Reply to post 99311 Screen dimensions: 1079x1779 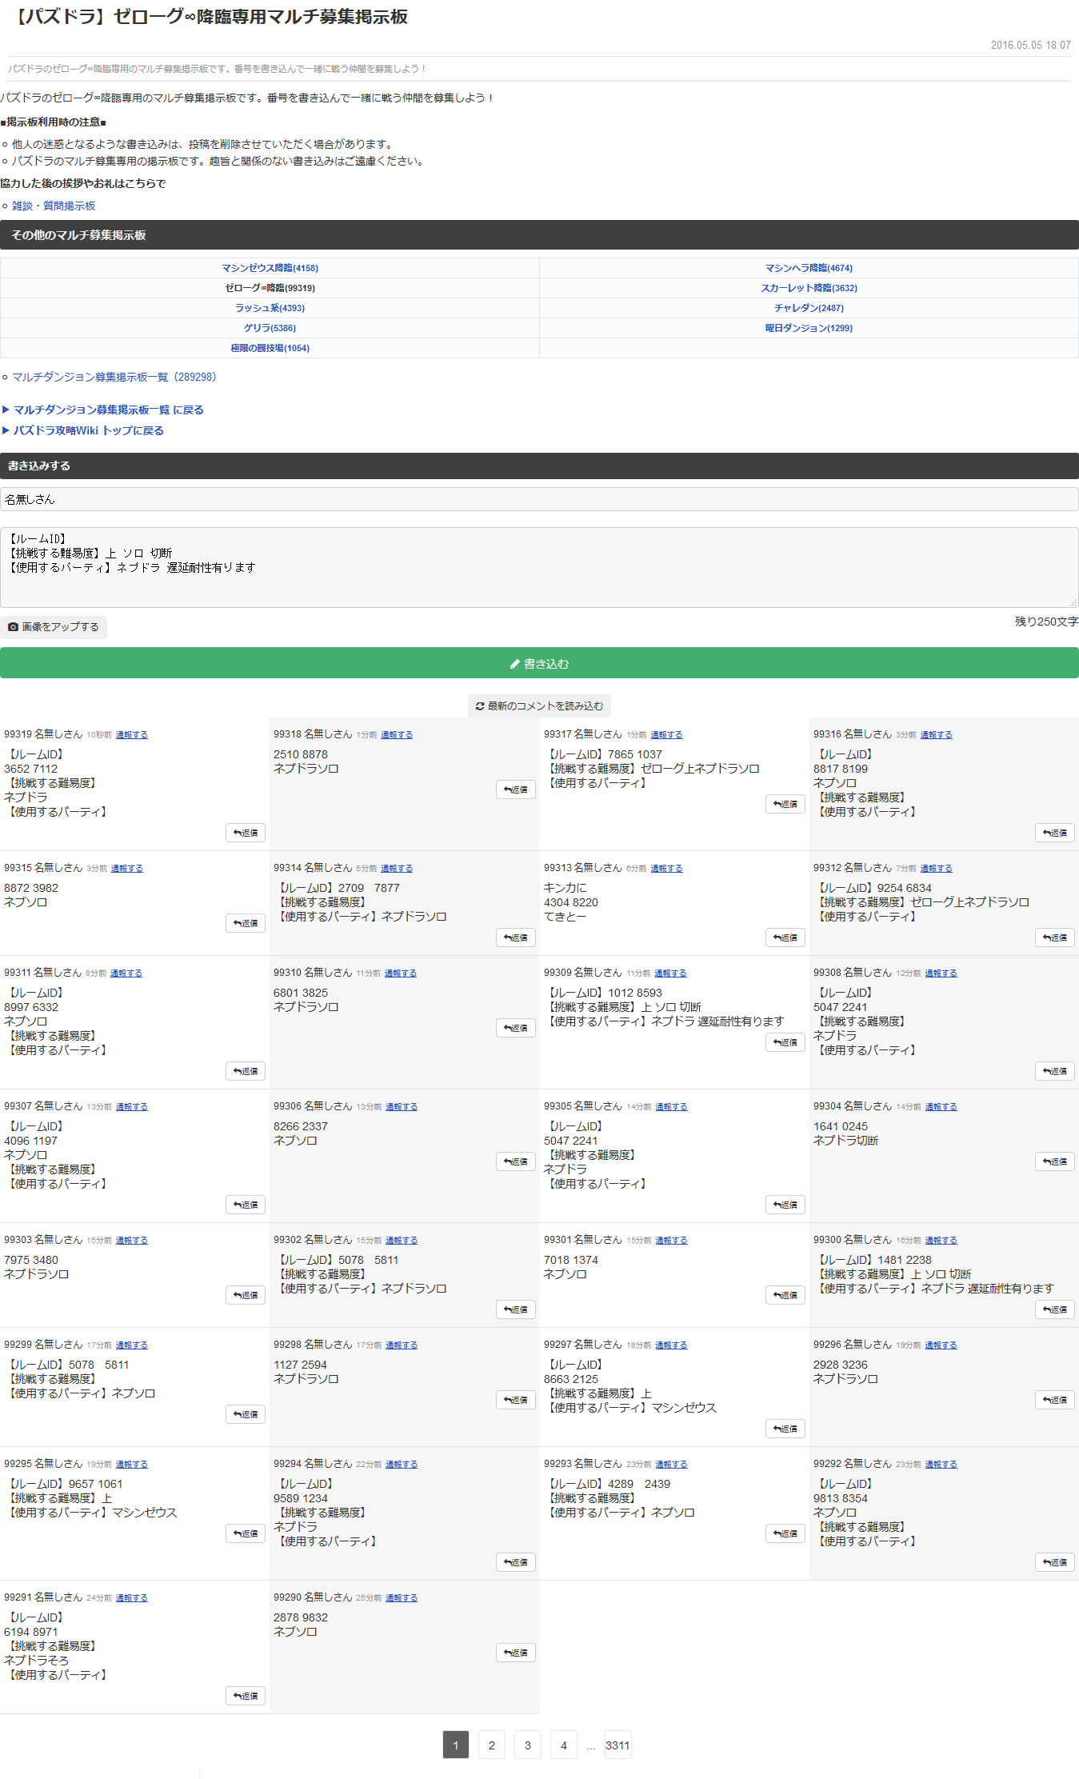tap(246, 1071)
